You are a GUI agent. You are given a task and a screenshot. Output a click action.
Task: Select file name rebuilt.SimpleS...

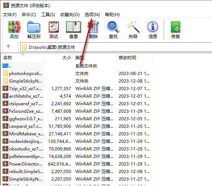[x=26, y=171]
